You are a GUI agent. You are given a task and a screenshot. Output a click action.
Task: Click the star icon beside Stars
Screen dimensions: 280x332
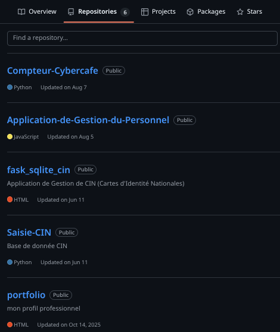point(240,12)
